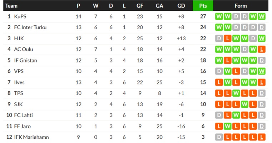Click HJK's orange L form badge

tap(227, 39)
